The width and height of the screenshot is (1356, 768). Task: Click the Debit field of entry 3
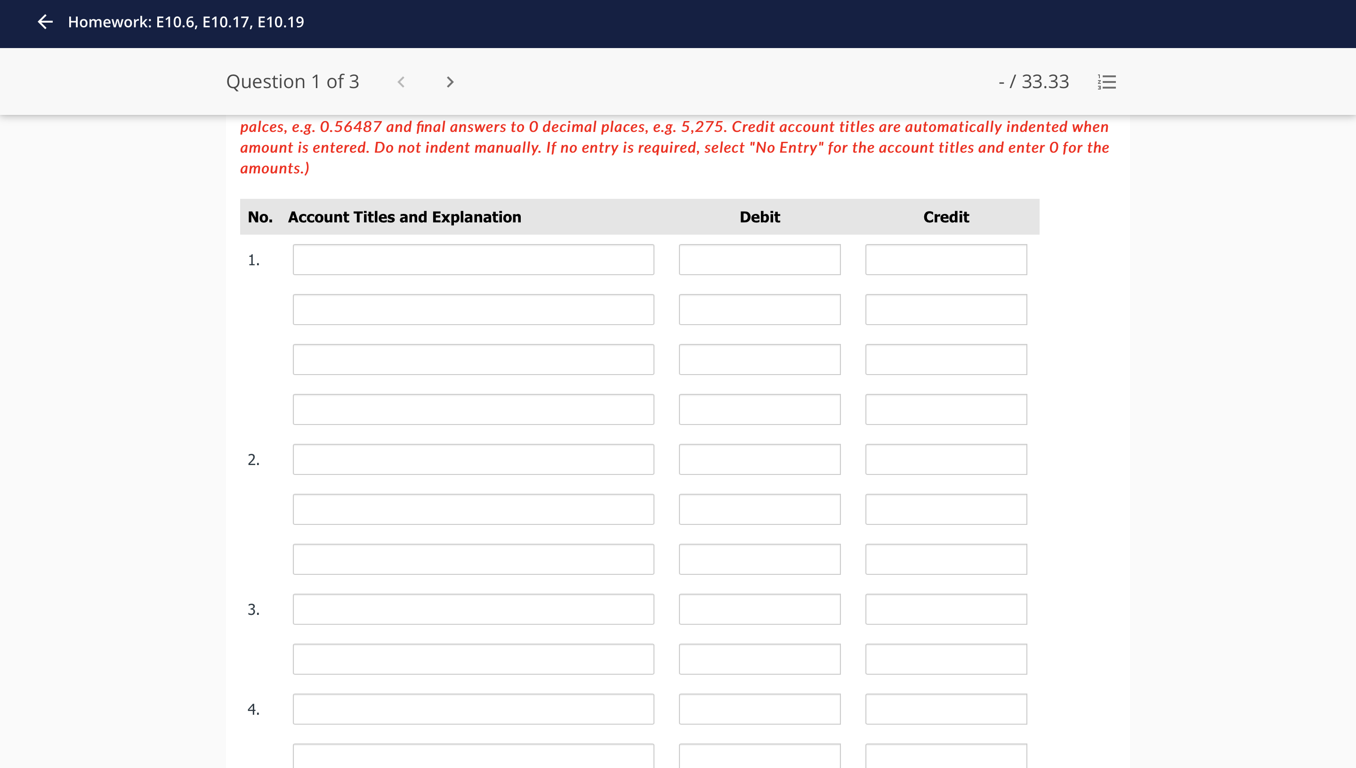(759, 609)
